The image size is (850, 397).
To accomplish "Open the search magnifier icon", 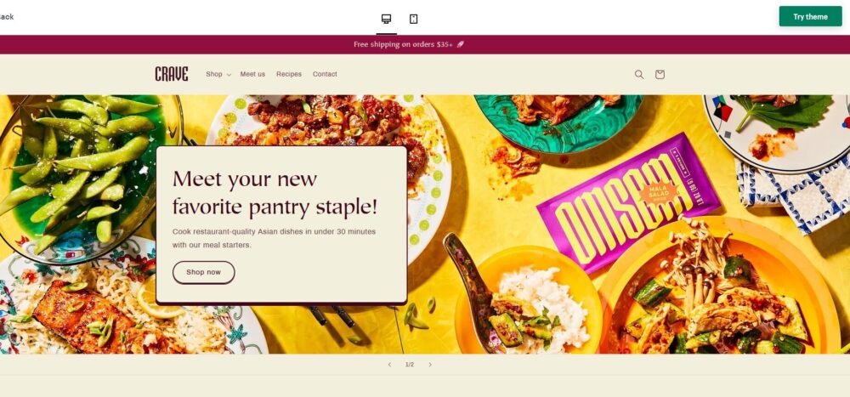I will tap(639, 74).
